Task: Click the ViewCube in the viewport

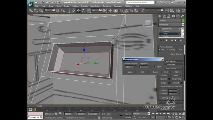Action: (x=148, y=23)
